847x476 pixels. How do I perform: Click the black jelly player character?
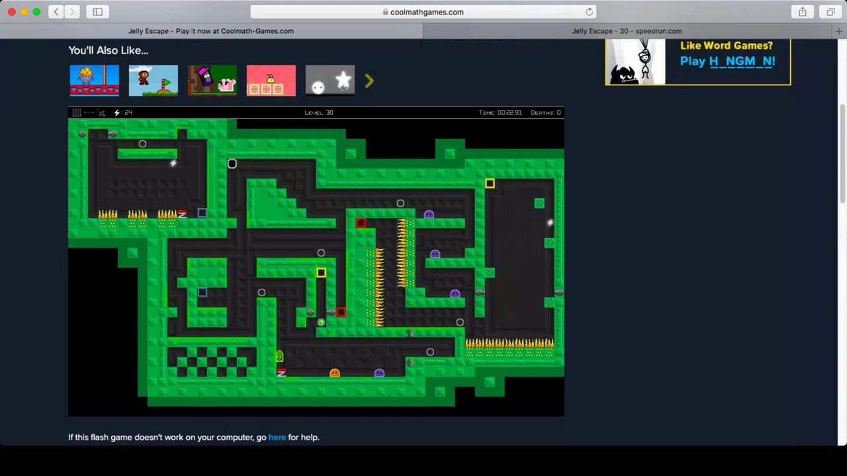tap(232, 163)
